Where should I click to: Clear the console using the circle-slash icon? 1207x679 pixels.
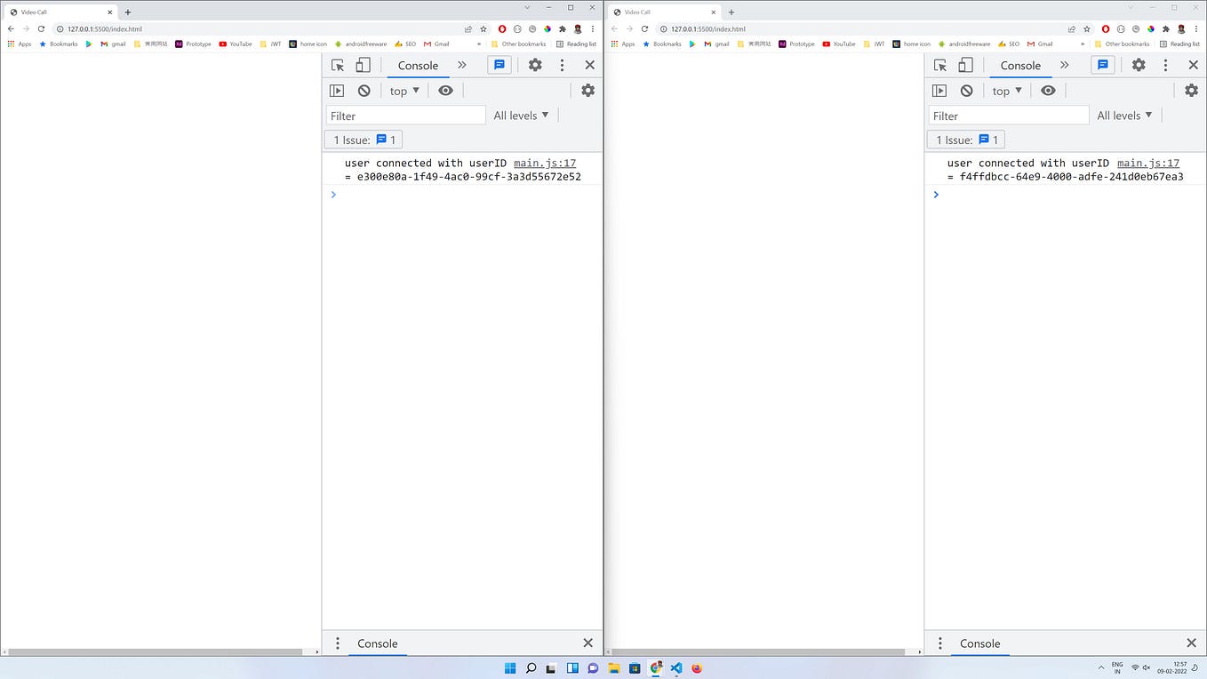pyautogui.click(x=363, y=90)
